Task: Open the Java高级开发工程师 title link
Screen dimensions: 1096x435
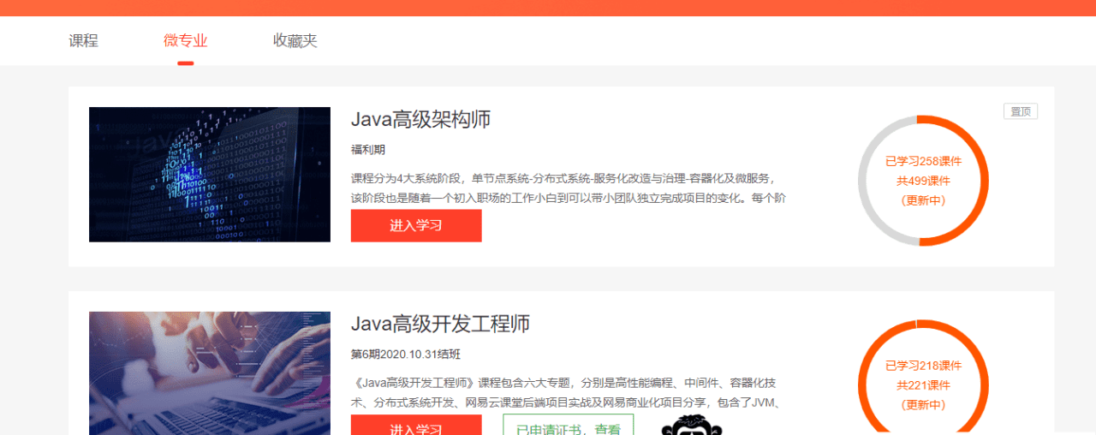Action: [441, 324]
